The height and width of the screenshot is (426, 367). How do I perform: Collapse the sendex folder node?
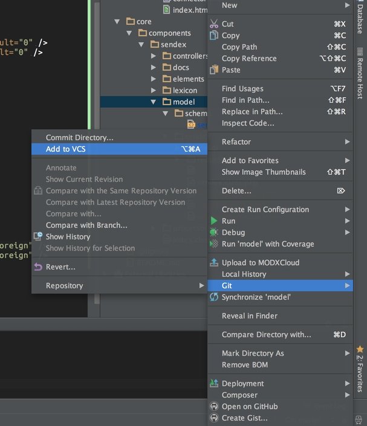point(141,45)
